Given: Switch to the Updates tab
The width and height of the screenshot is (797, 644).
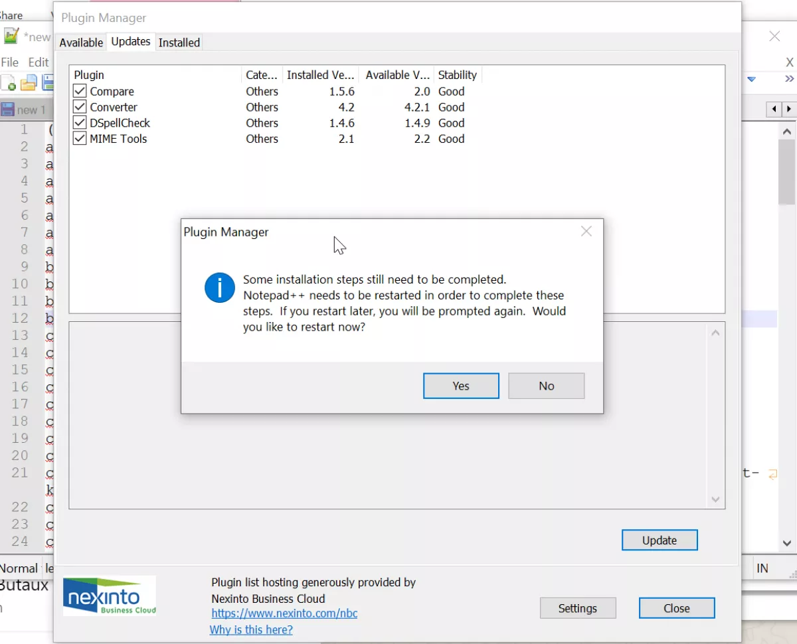Looking at the screenshot, I should (x=131, y=41).
